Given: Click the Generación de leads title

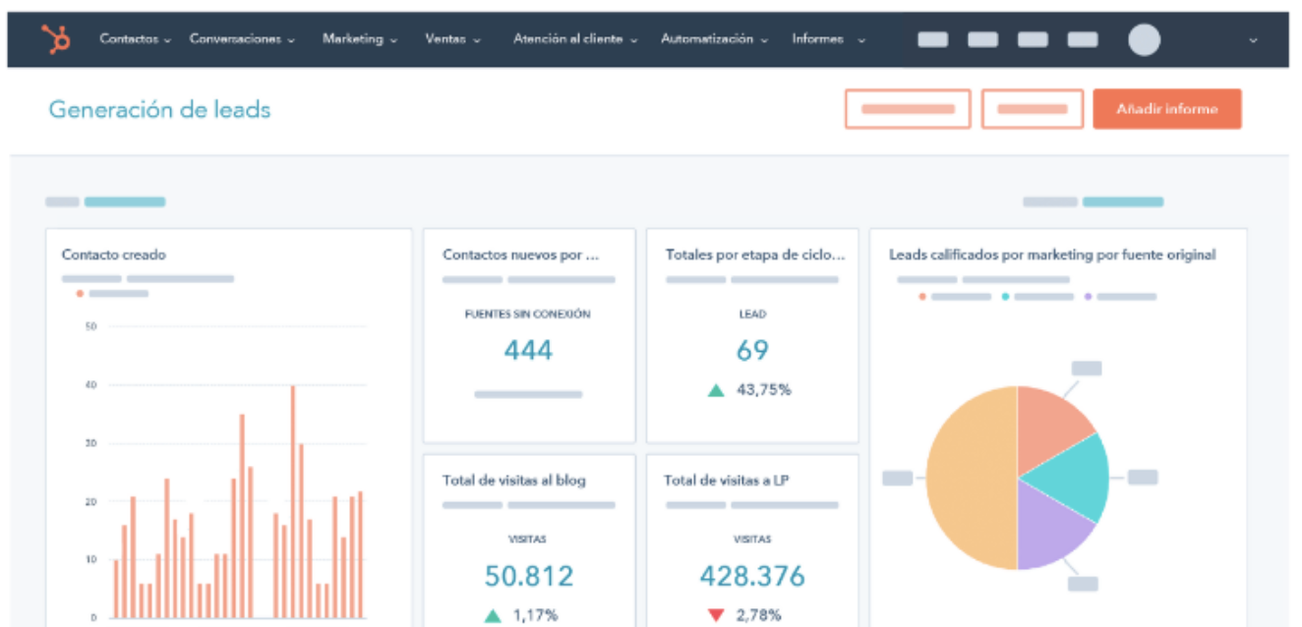Looking at the screenshot, I should click(x=159, y=109).
